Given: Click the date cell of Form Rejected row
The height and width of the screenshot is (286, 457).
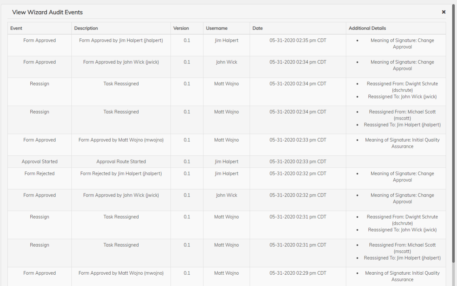Looking at the screenshot, I should click(x=298, y=173).
